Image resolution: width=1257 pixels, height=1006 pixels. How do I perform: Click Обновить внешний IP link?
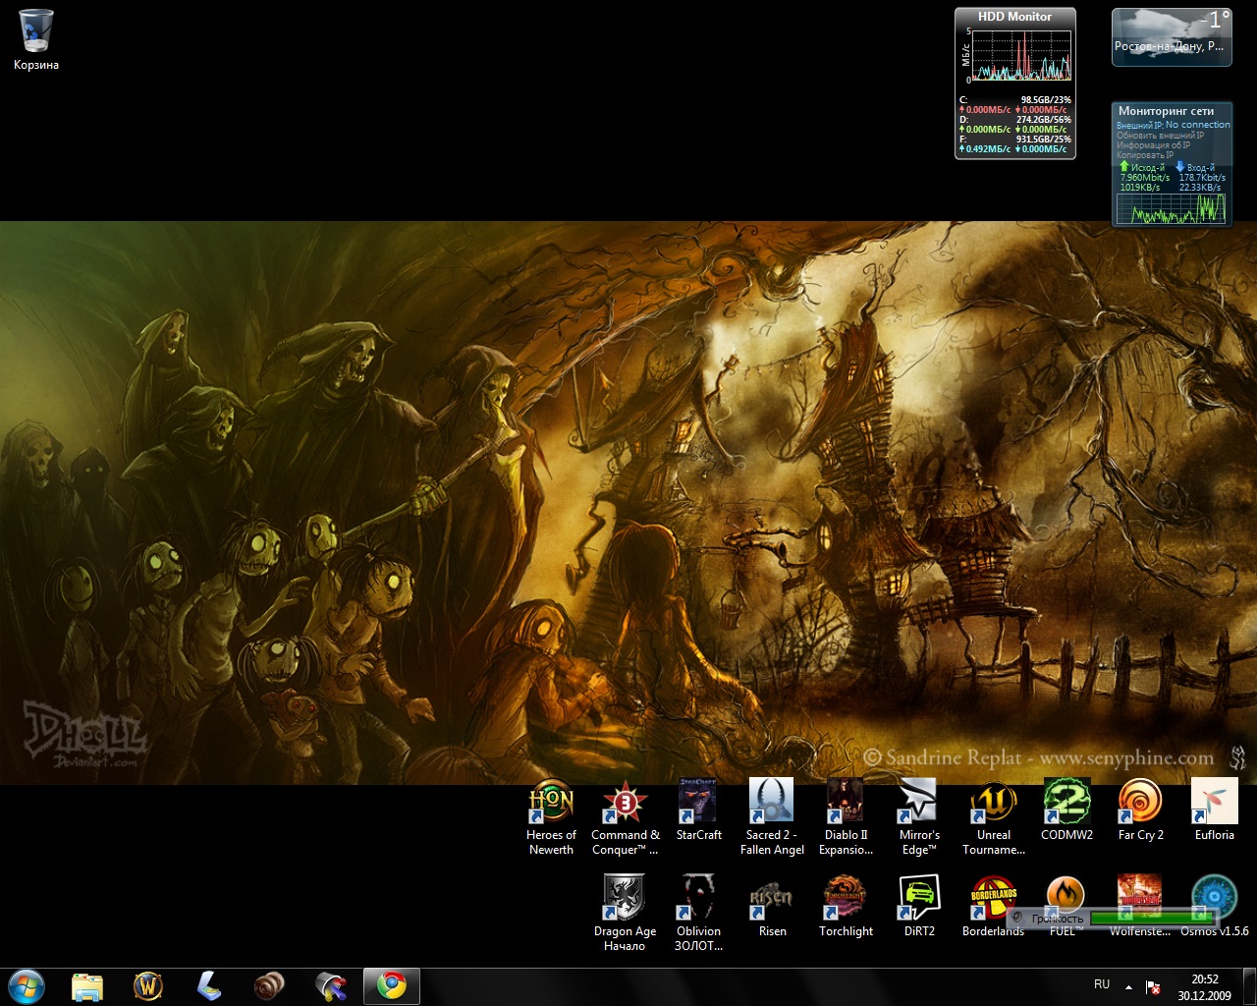click(x=1160, y=136)
